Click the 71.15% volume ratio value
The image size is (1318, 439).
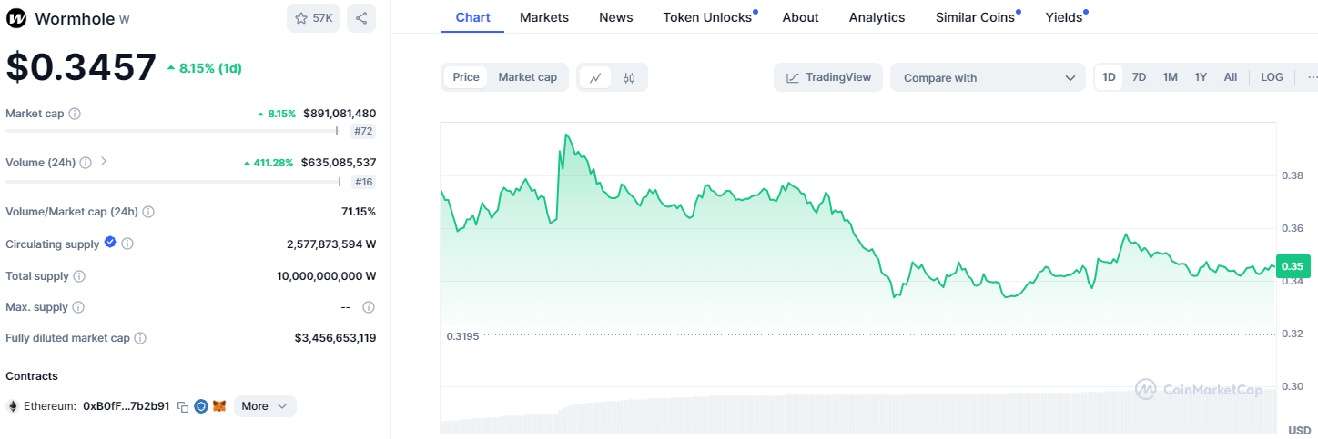[359, 212]
